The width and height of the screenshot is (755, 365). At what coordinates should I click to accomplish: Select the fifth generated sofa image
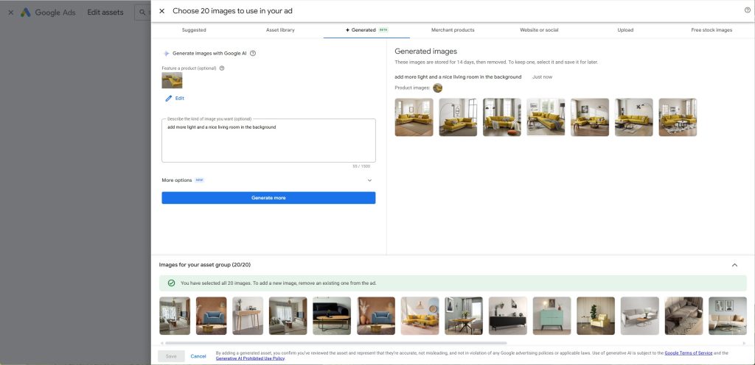[x=590, y=117]
